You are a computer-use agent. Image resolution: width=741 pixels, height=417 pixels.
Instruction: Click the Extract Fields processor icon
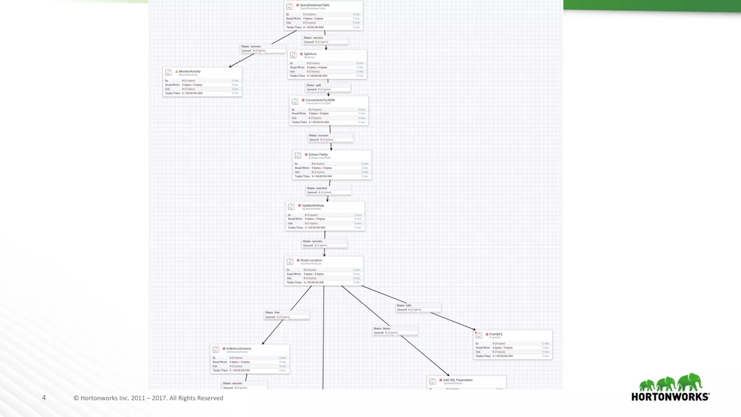(x=298, y=155)
